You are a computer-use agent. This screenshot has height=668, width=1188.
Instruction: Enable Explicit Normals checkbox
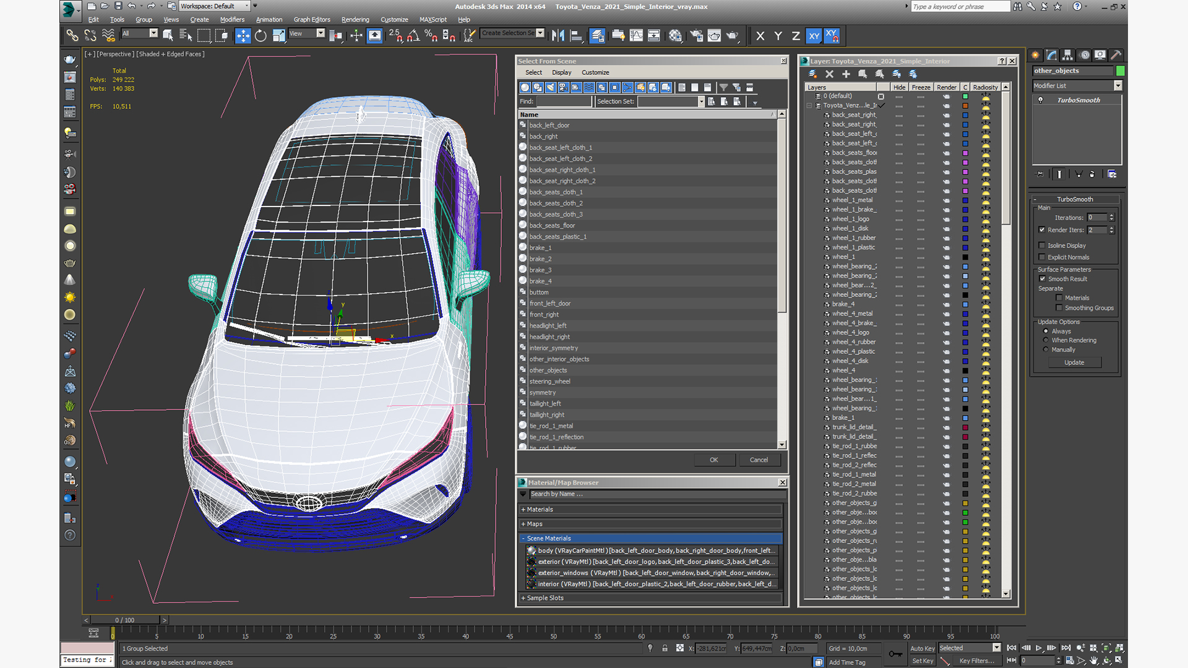click(x=1042, y=257)
